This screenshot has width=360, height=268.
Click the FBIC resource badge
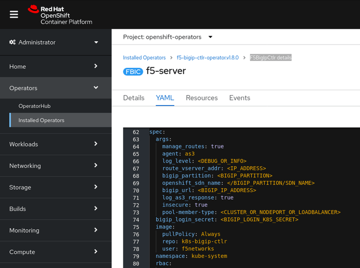click(x=132, y=72)
